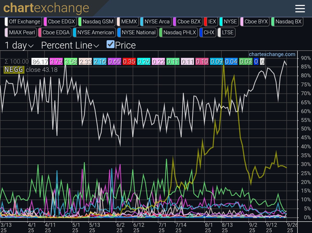
Task: Show or hide NYSE American line
Action: (94, 32)
